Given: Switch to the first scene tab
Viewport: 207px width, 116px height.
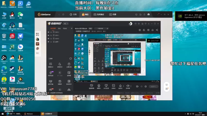Looking at the screenshot, I should click(x=53, y=28).
